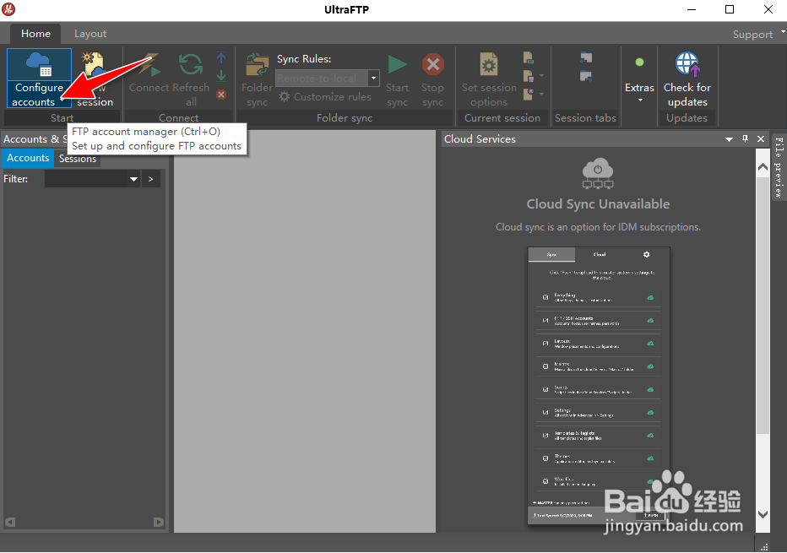Click the Sync Rules label
The image size is (787, 553).
[x=304, y=59]
